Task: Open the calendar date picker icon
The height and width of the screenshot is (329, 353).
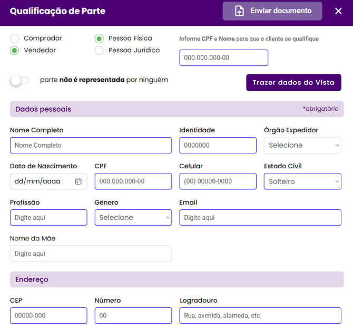Action: pos(79,181)
